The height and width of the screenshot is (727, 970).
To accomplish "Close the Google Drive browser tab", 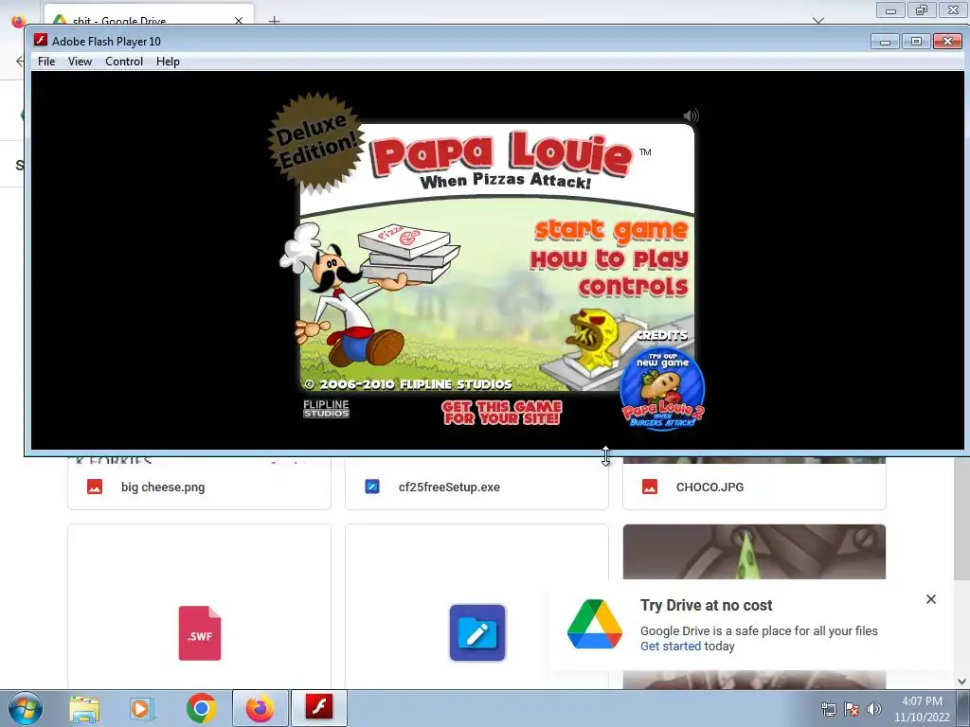I will 239,21.
